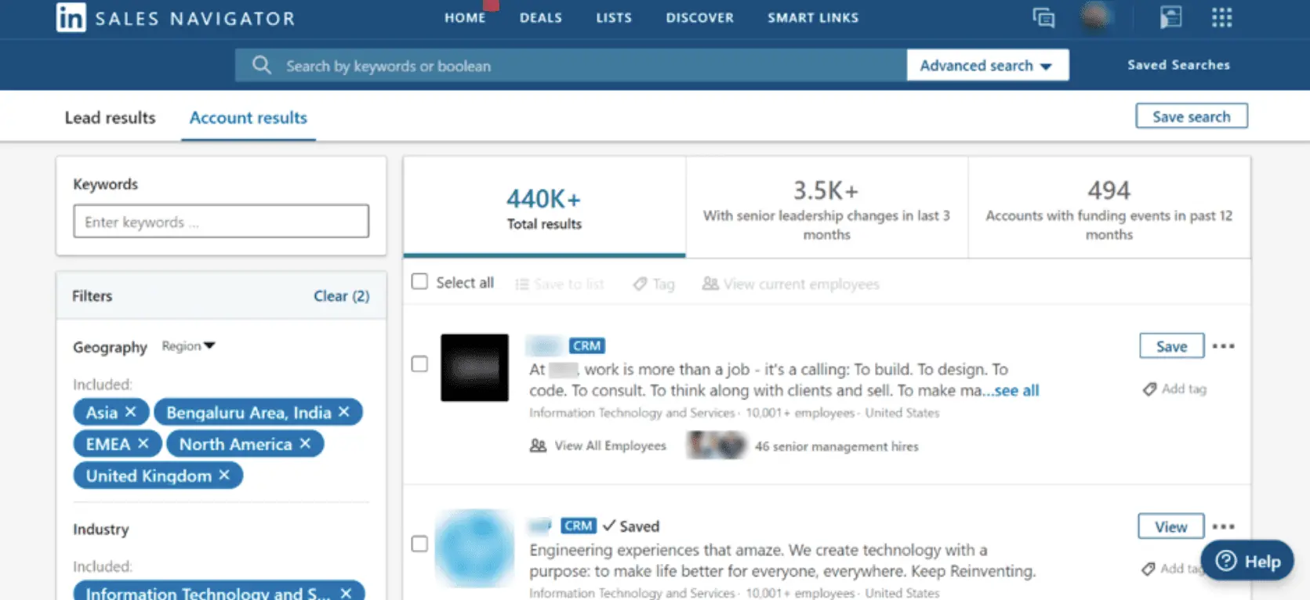1310x600 pixels.
Task: Click the Save search button
Action: [x=1191, y=116]
